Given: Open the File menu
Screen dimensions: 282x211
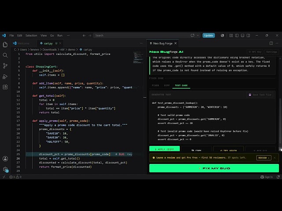Looking at the screenshot, I should (x=11, y=36).
